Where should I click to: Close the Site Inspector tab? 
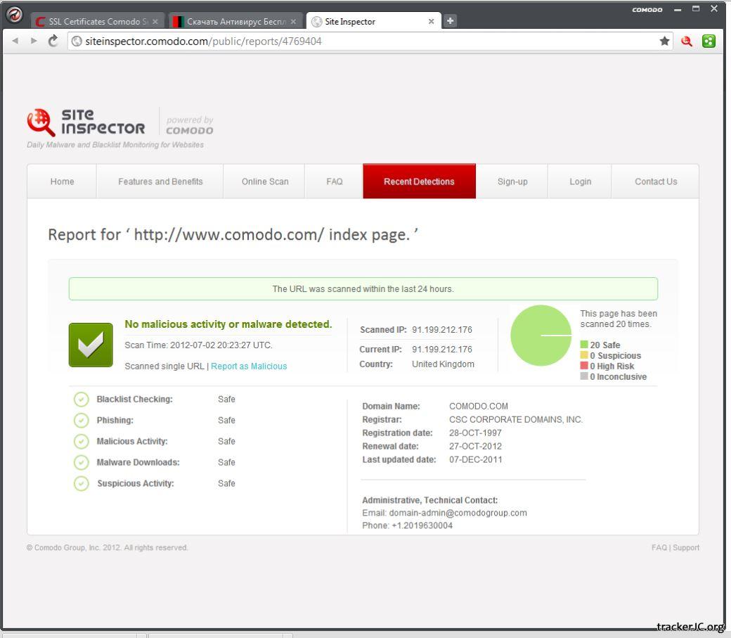click(x=432, y=21)
